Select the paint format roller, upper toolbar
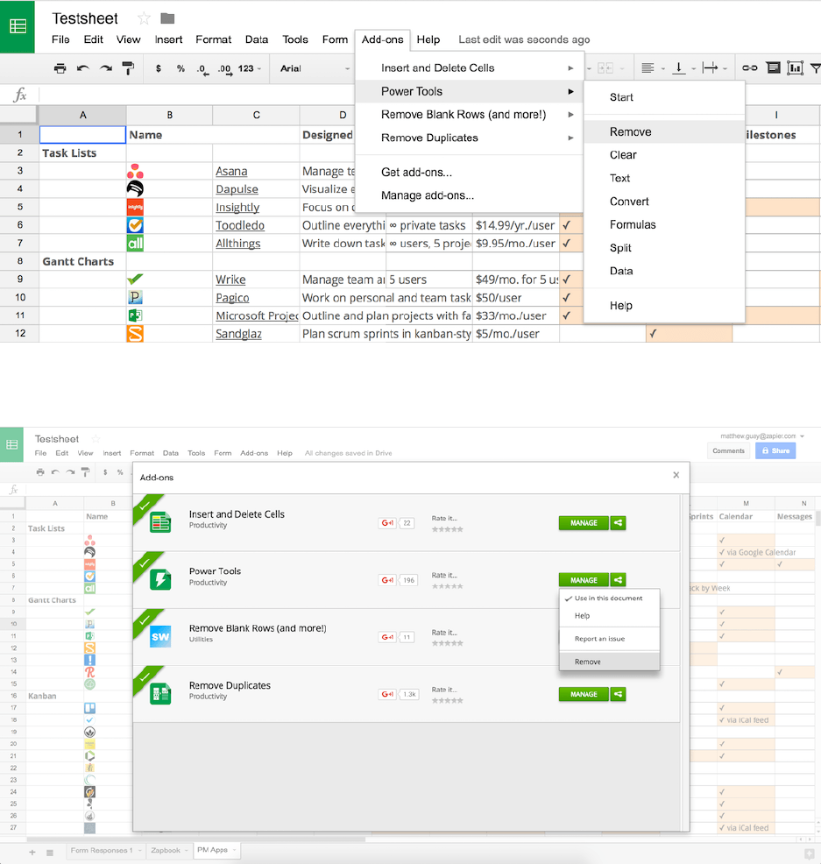 [x=128, y=68]
